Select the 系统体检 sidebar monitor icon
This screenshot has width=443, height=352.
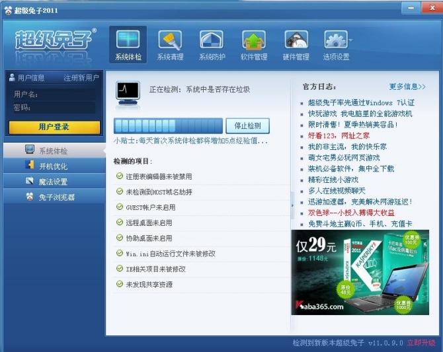click(30, 150)
